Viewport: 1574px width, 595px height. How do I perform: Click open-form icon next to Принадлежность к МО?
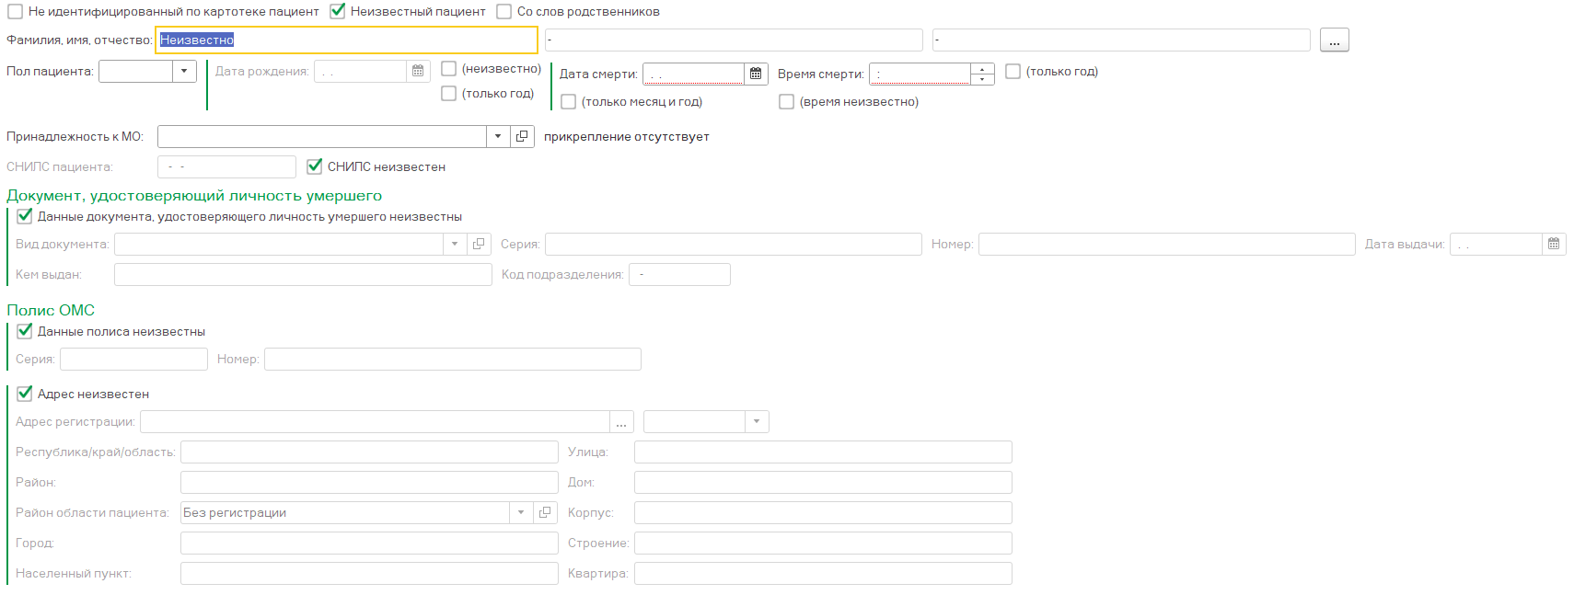(522, 136)
